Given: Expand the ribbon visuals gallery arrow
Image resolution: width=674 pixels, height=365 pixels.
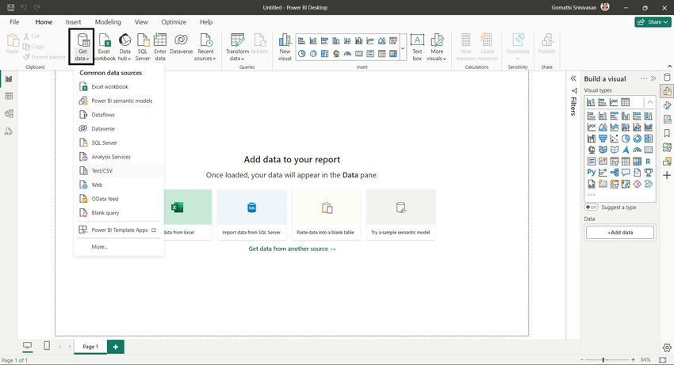Looking at the screenshot, I should tap(403, 48).
